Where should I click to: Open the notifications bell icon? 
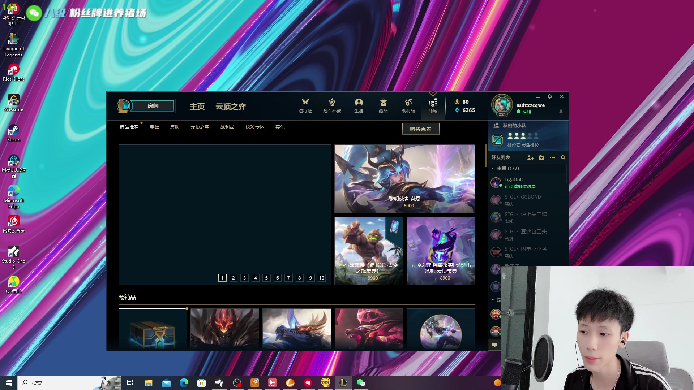point(561,112)
